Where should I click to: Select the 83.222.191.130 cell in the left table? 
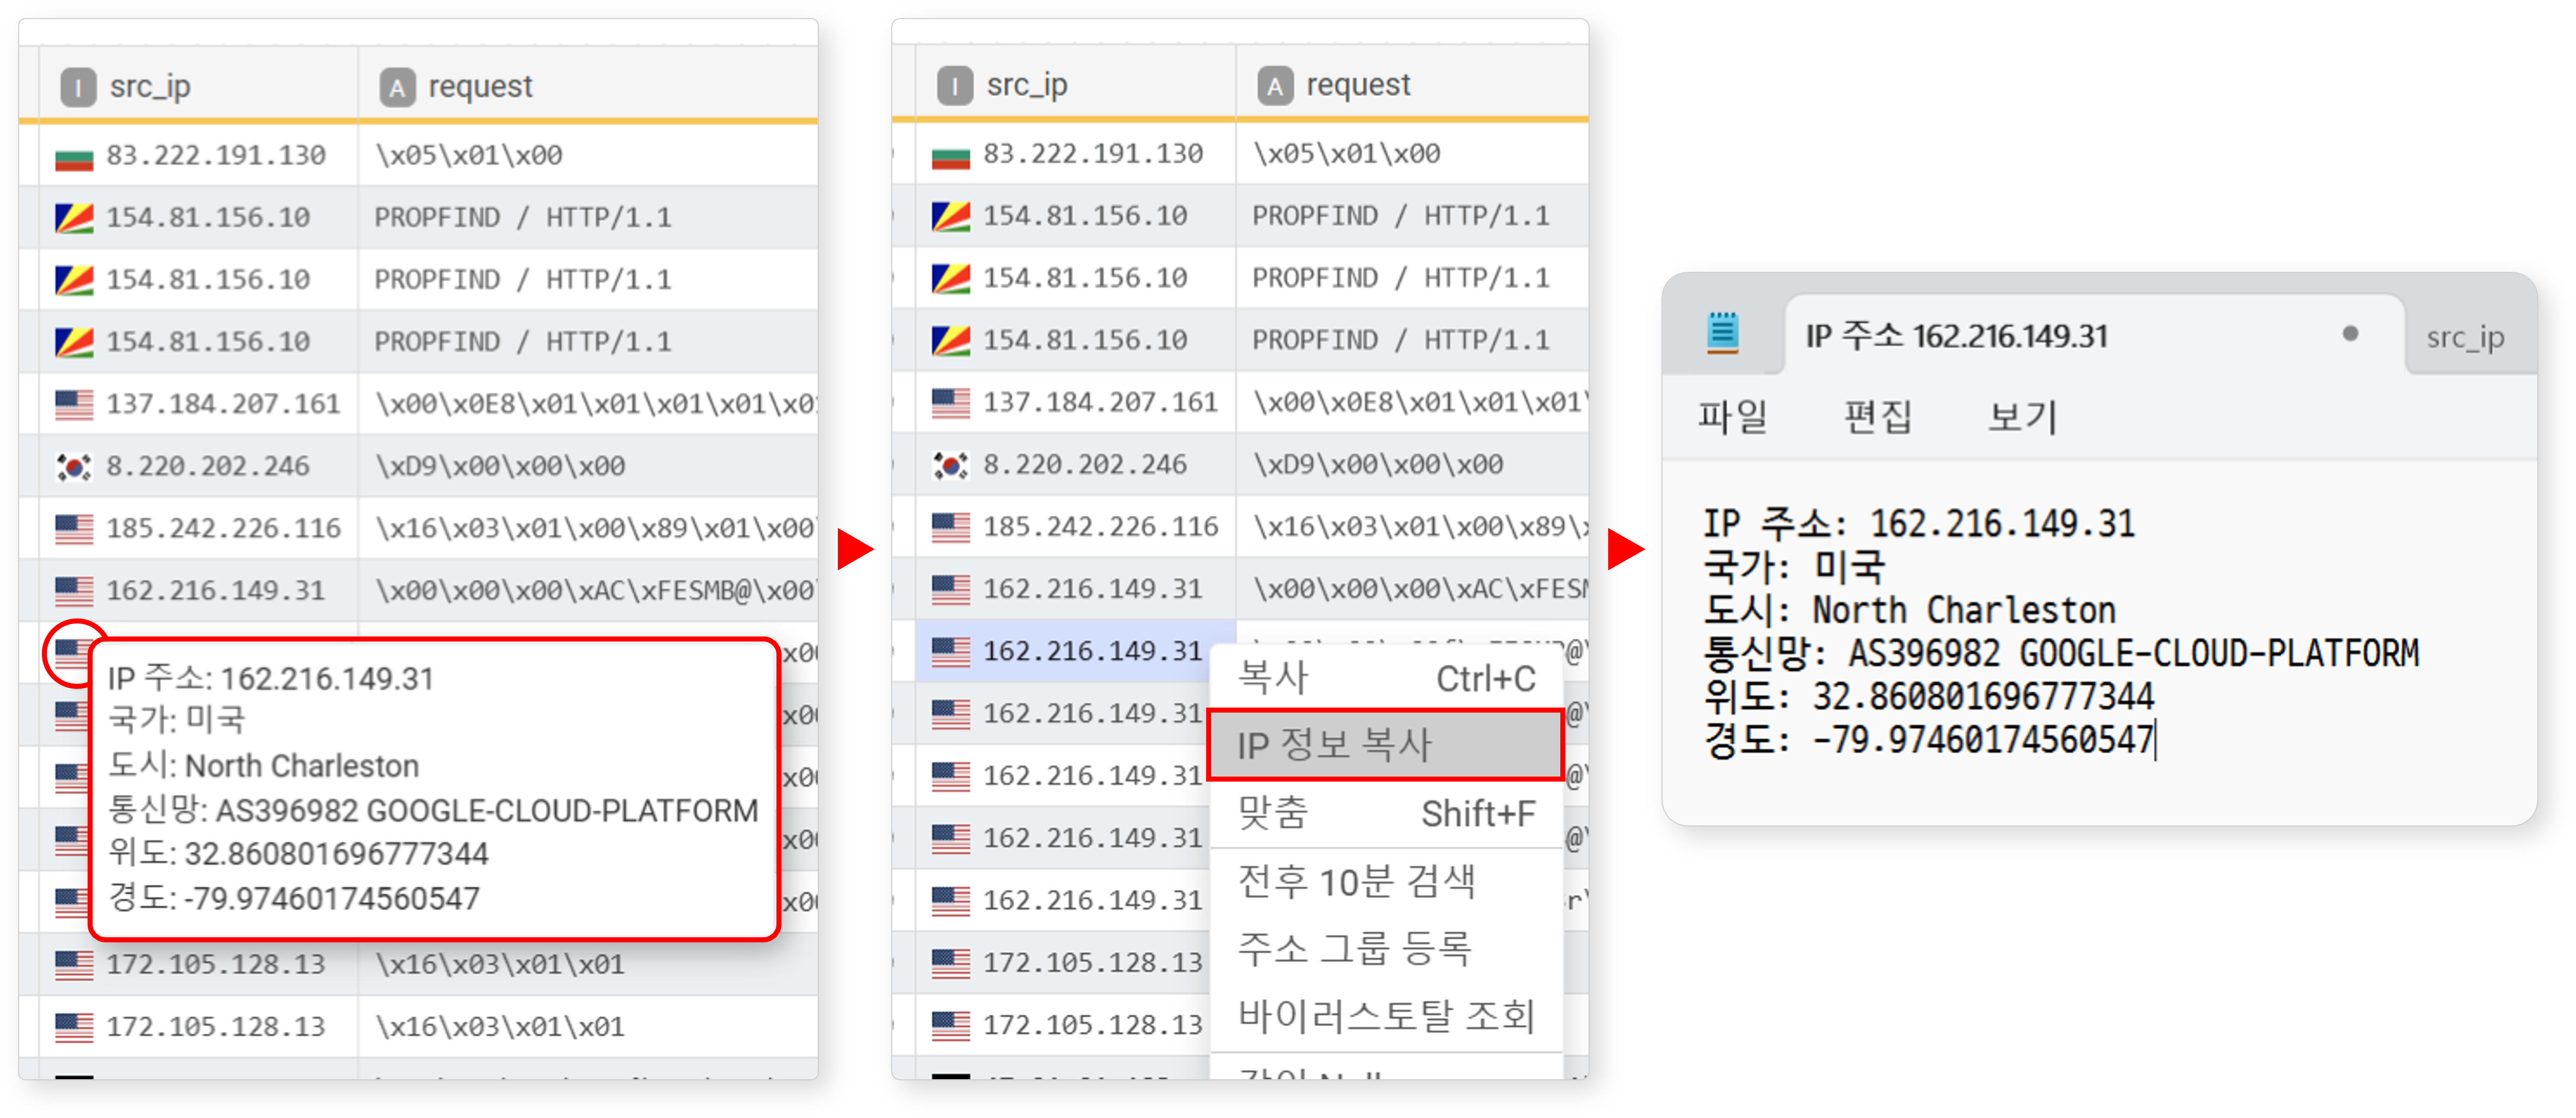(x=198, y=156)
